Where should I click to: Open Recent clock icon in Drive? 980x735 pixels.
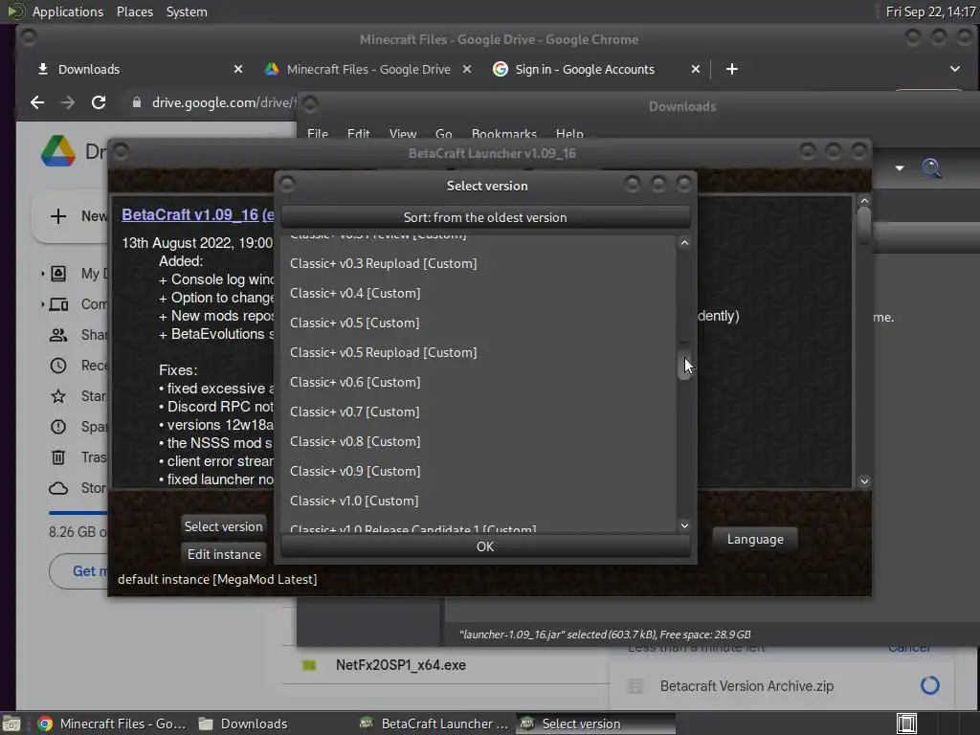coord(58,366)
